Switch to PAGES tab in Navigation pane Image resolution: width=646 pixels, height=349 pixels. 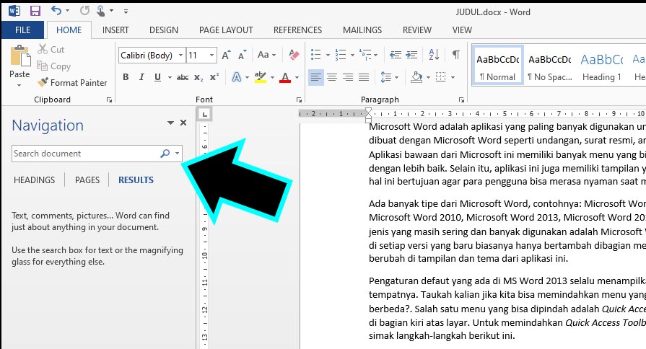87,180
